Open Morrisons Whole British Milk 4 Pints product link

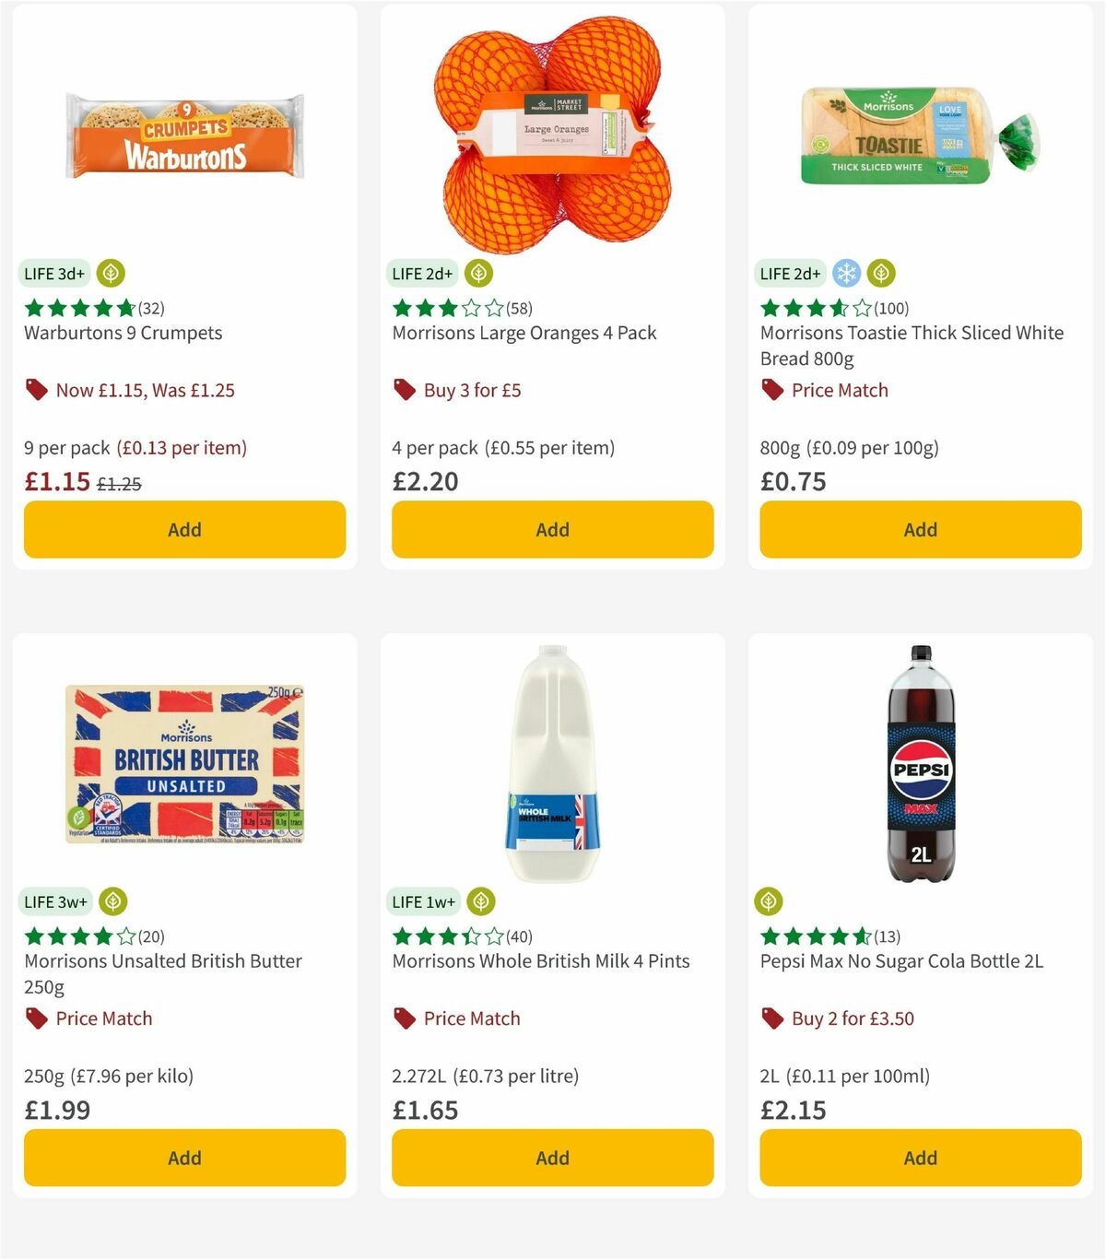[541, 960]
